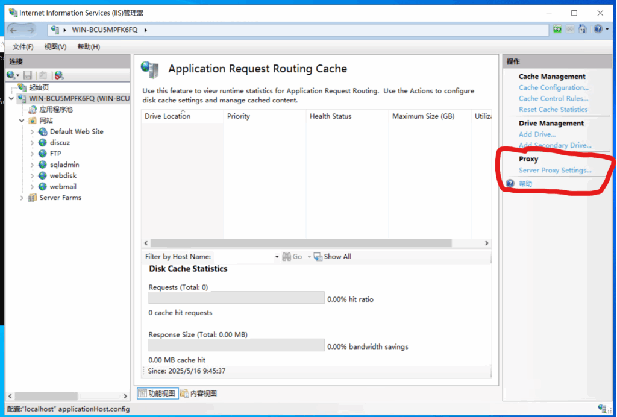The image size is (617, 417).
Task: Click the drive list horizontal scrollbar thumb
Action: coord(301,243)
